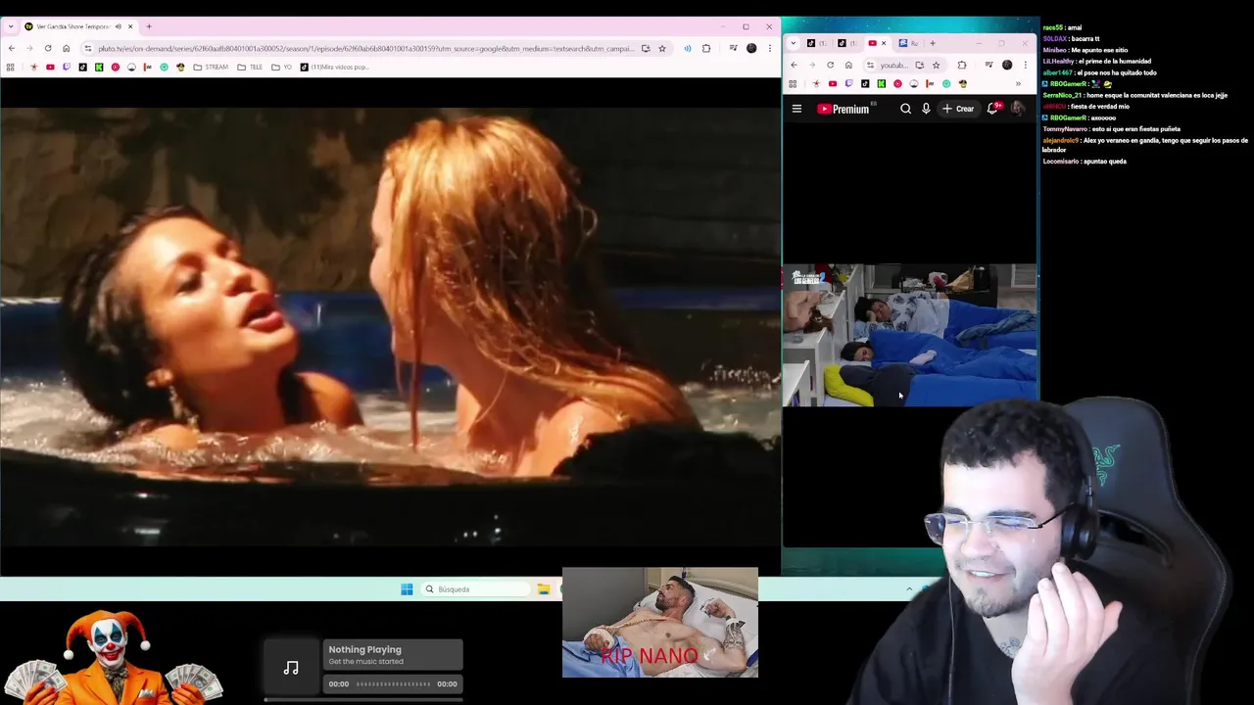Click the Crear button on YouTube
Viewport: 1254px width, 705px height.
click(959, 109)
